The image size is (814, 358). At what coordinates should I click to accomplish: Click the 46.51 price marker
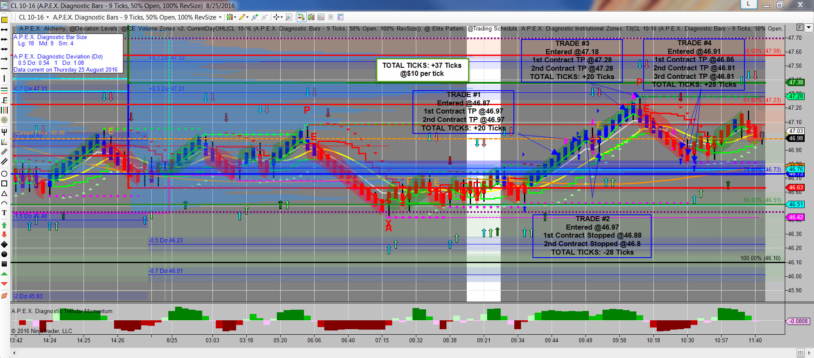tap(796, 204)
